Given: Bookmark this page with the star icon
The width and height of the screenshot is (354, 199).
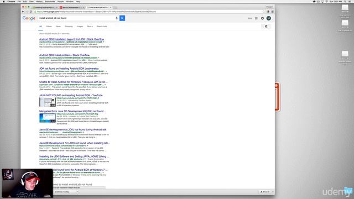Looking at the screenshot, I should click(x=264, y=12).
